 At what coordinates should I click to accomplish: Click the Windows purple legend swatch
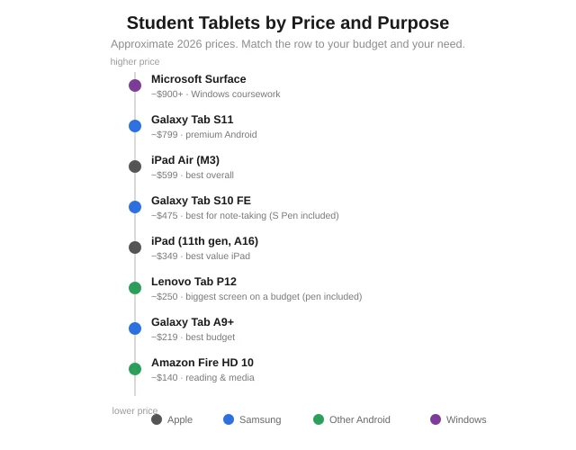(436, 419)
